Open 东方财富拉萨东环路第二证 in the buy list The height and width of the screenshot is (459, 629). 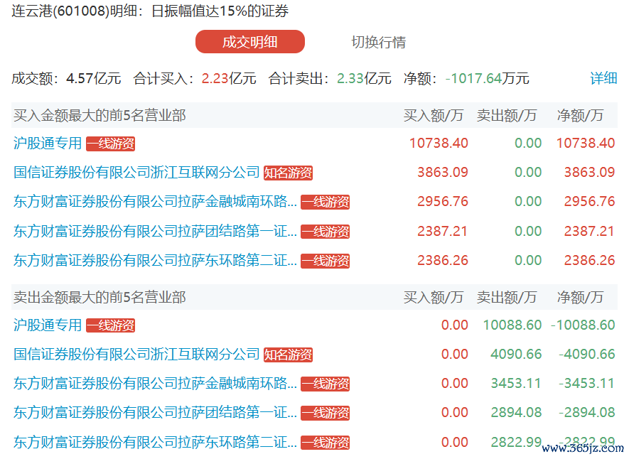click(x=155, y=261)
